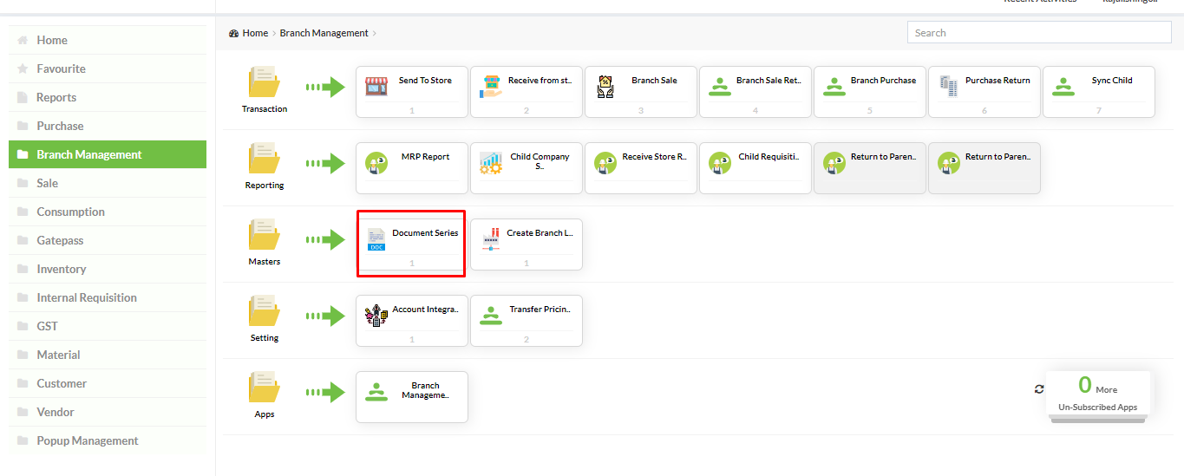The height and width of the screenshot is (476, 1184).
Task: Open the Transfer Pricin.. icon
Action: coord(491,316)
